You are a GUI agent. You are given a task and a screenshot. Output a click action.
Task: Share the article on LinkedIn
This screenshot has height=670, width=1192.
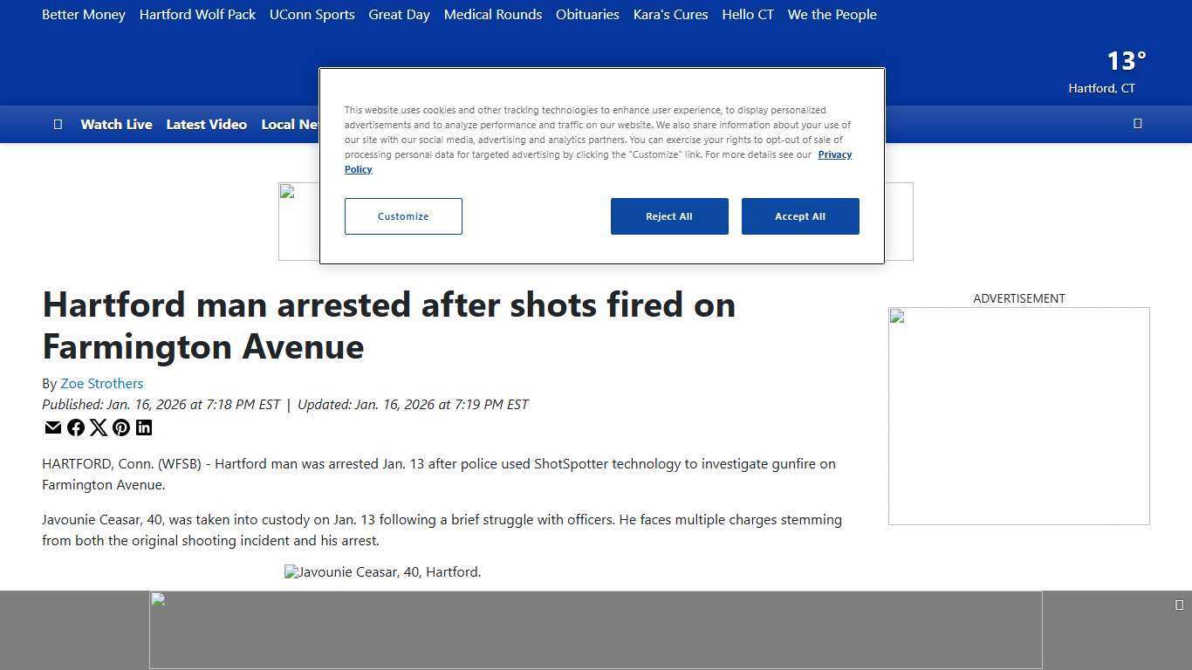(x=144, y=427)
